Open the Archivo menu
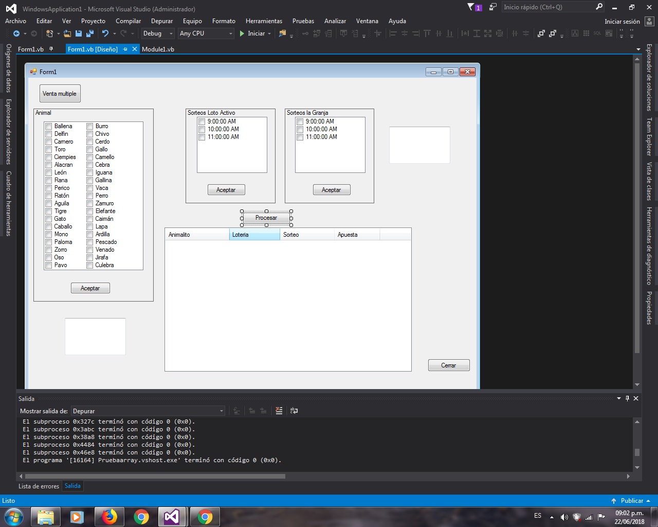The height and width of the screenshot is (527, 658). click(x=15, y=21)
